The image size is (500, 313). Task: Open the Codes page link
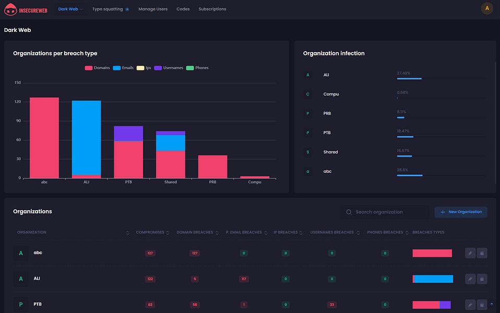pos(183,9)
